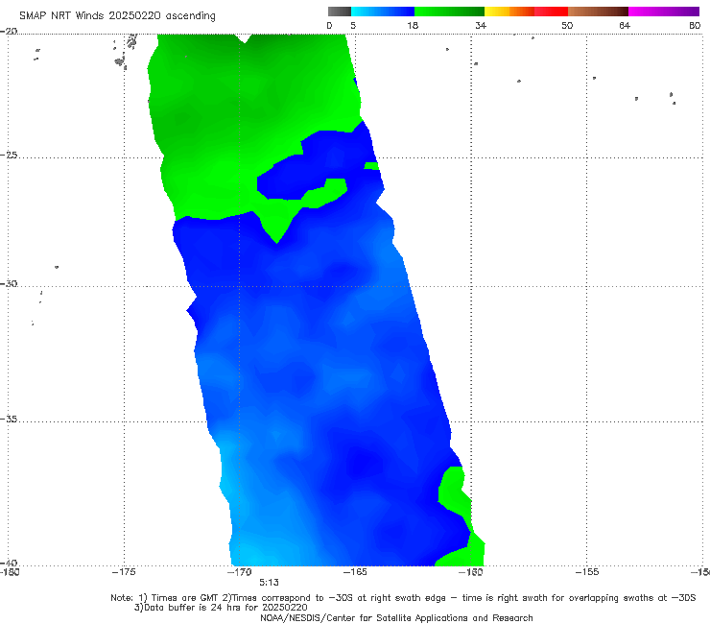Select the magenta-purple segment of the color bar
The height and width of the screenshot is (624, 710).
[664, 12]
